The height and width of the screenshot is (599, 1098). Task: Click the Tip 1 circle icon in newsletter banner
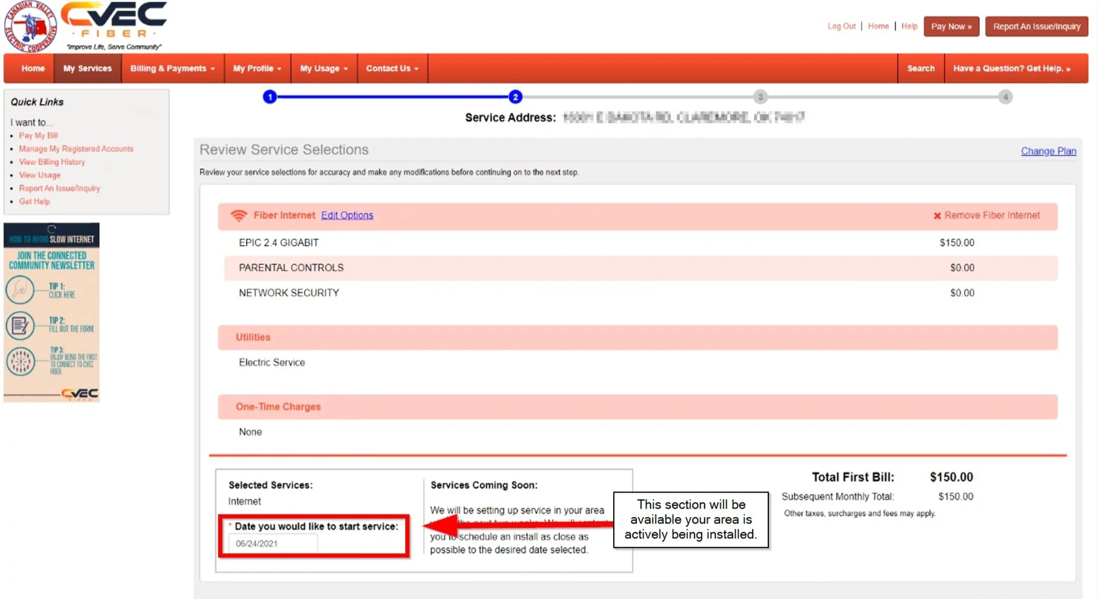point(20,290)
